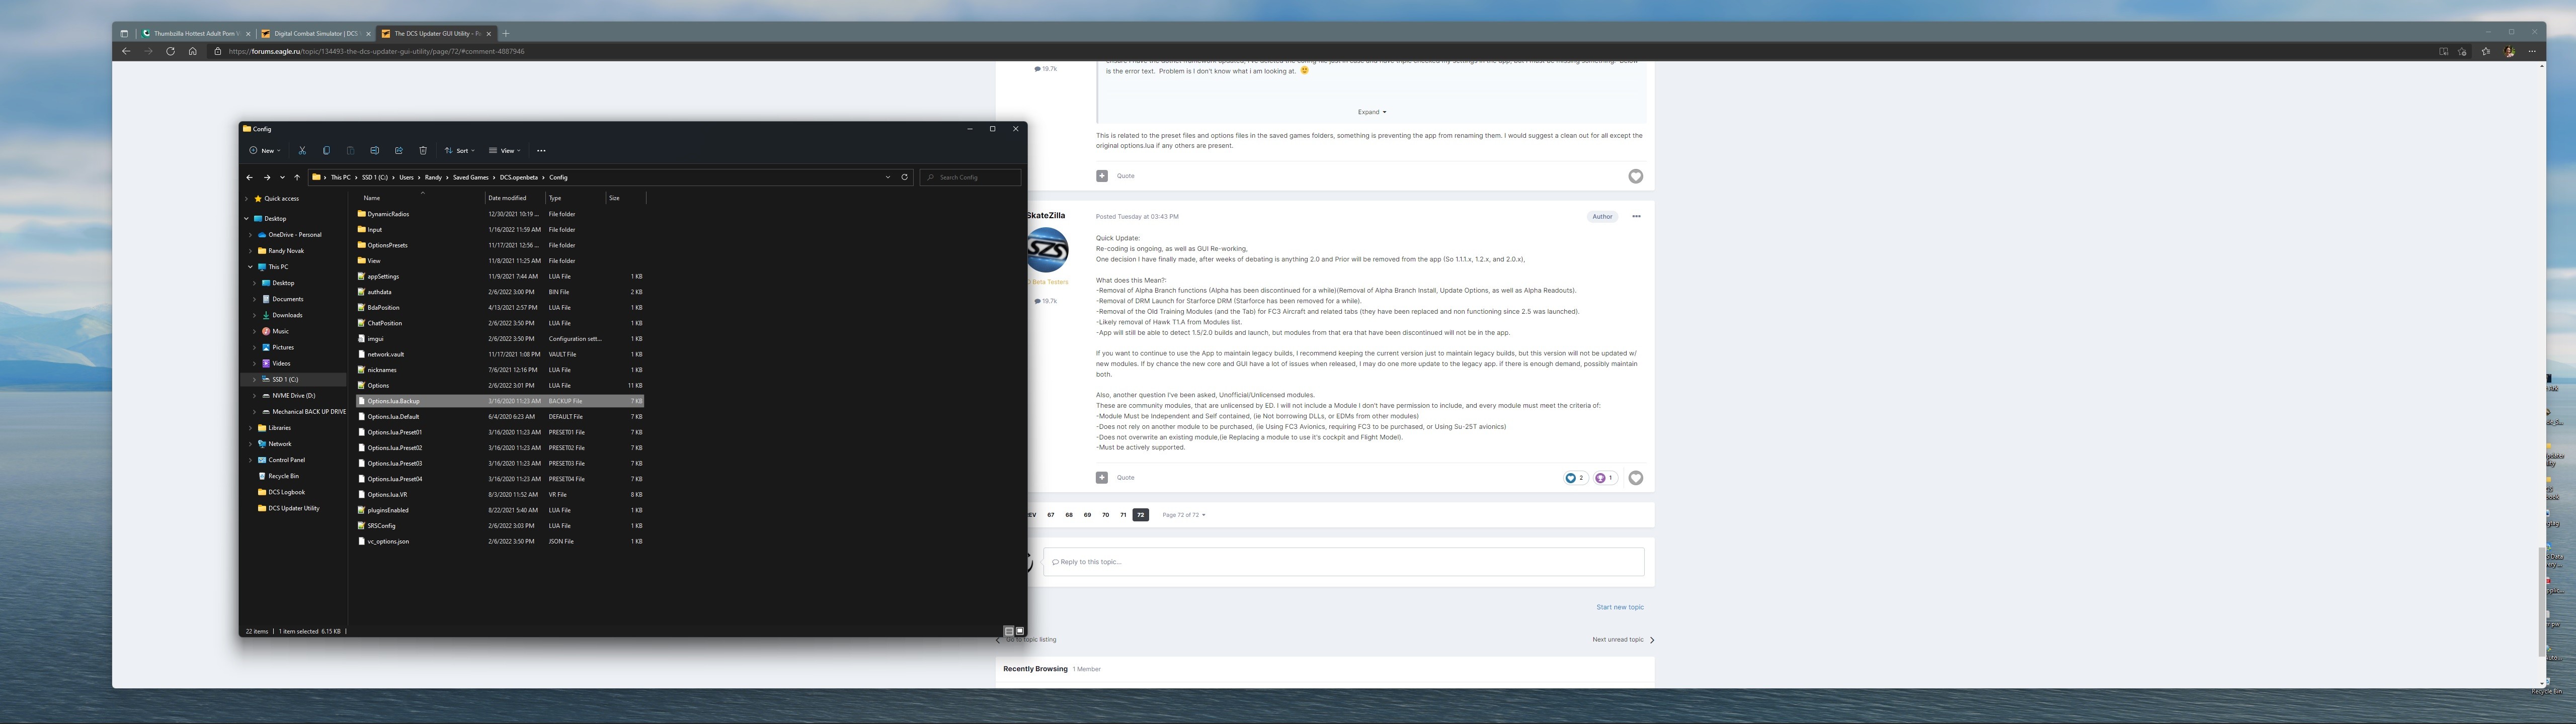This screenshot has height=724, width=2576.
Task: Click the Search Config input field
Action: point(970,177)
